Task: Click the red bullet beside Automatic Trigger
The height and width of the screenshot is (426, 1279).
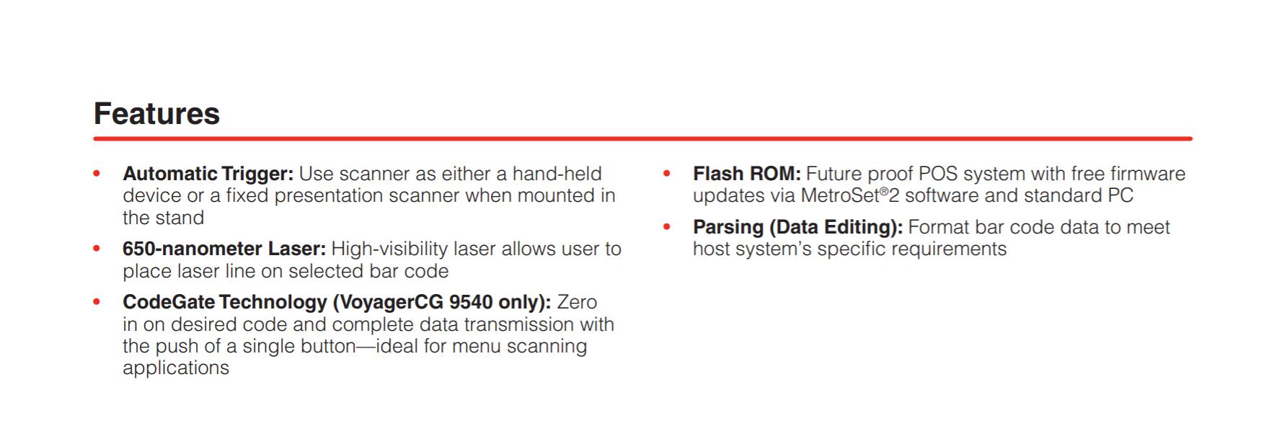Action: click(97, 174)
